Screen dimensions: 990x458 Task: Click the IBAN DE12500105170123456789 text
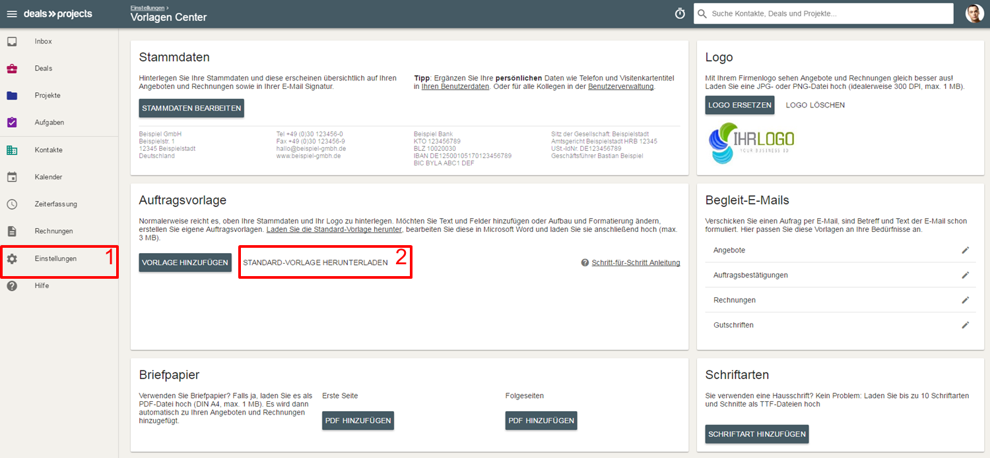click(463, 156)
